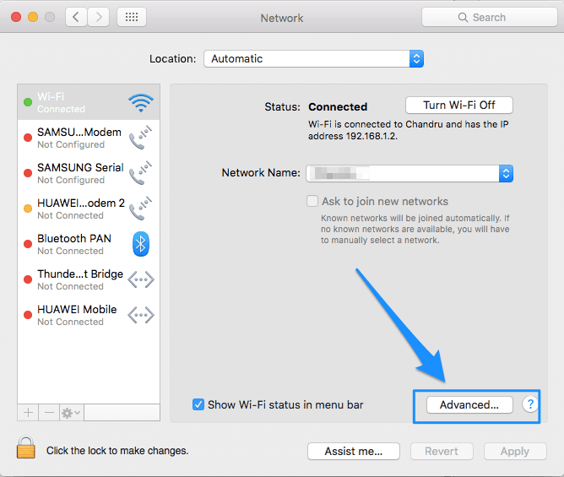Click the red close window button

tap(16, 17)
